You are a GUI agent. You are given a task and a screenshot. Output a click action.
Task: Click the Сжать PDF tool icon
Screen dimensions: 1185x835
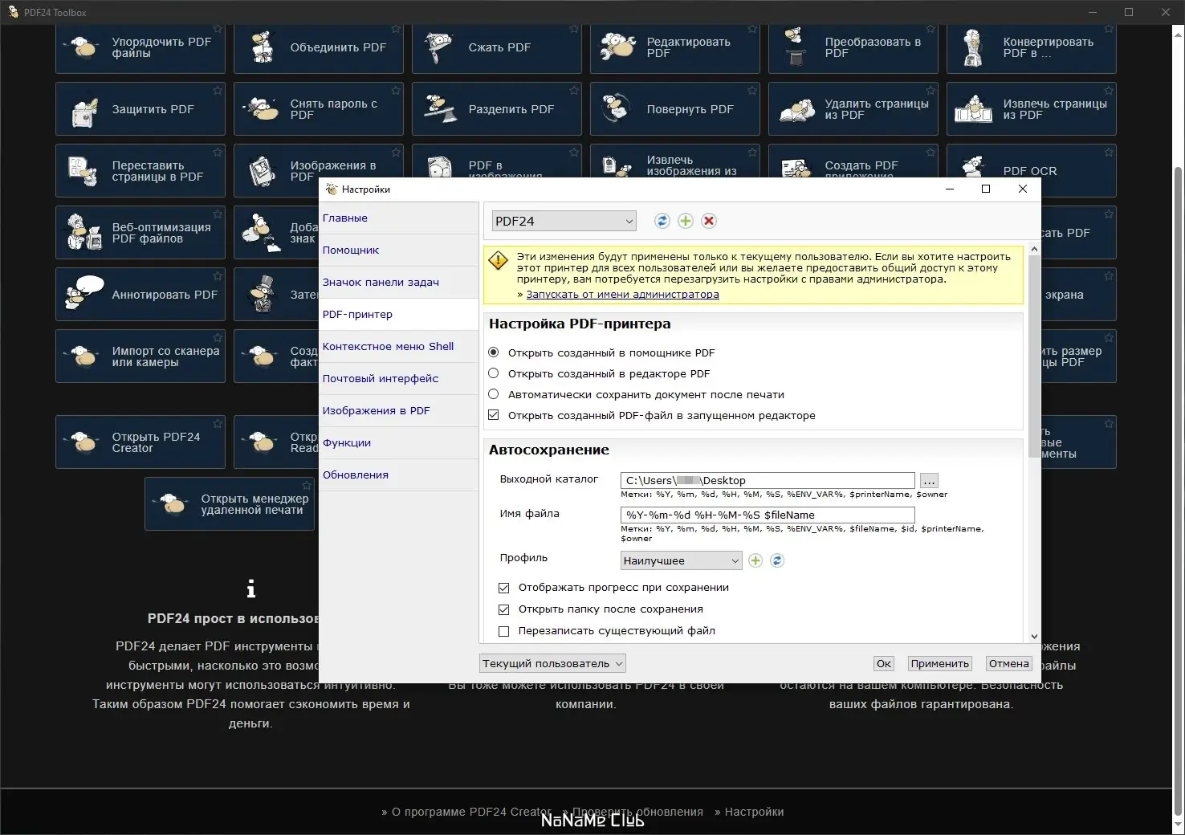click(x=440, y=47)
